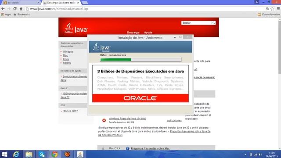Close the Descargas Java tab
This screenshot has width=281, height=158.
pos(78,3)
